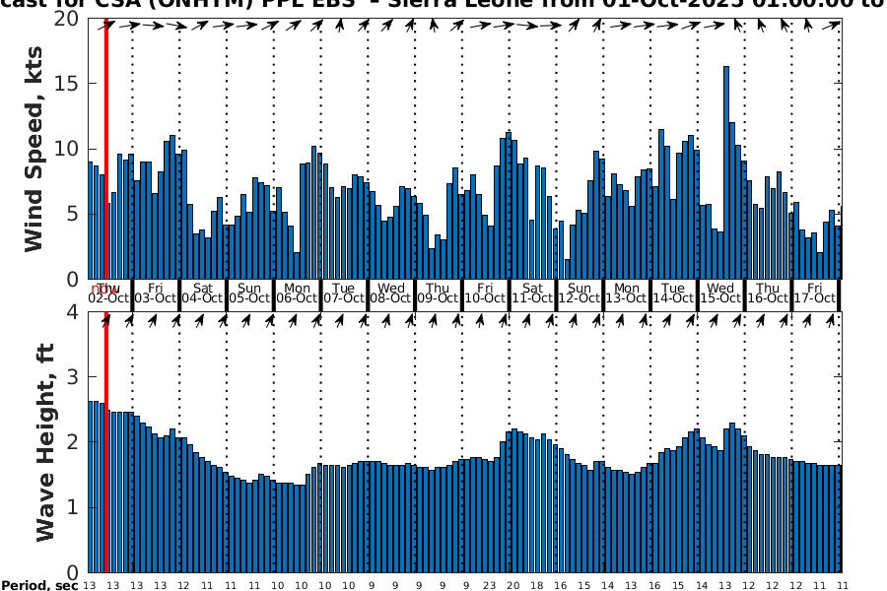Click the 'Period, sec' label
Screen dimensions: 887x591
point(39,586)
